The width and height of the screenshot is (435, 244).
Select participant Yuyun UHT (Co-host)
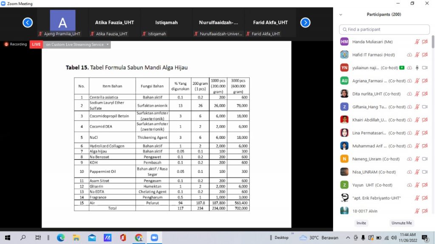[x=384, y=185]
